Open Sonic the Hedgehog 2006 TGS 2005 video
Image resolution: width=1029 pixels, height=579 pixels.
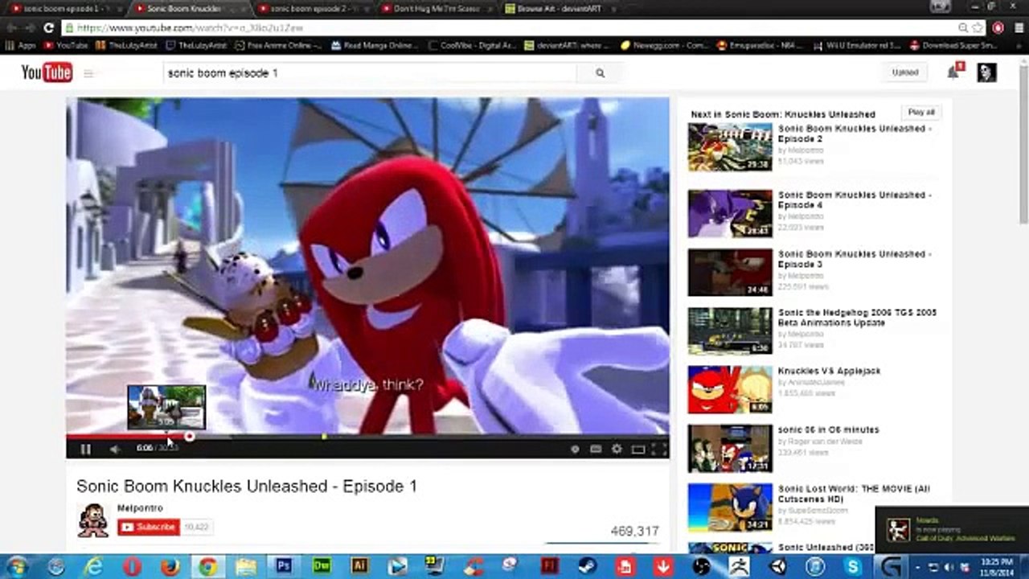click(857, 318)
